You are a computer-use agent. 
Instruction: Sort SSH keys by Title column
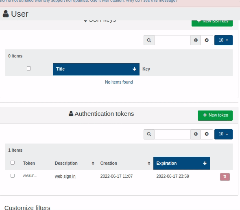[96, 69]
